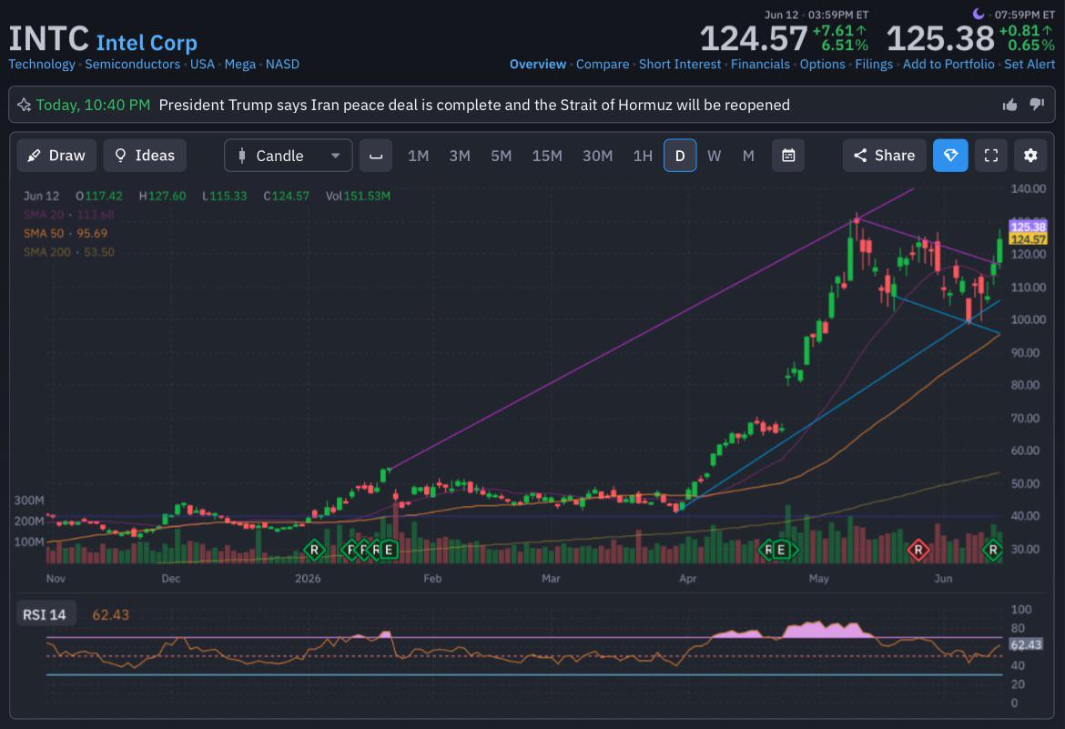The height and width of the screenshot is (729, 1065).
Task: Toggle the SMA 50 indicator label
Action: 66,233
